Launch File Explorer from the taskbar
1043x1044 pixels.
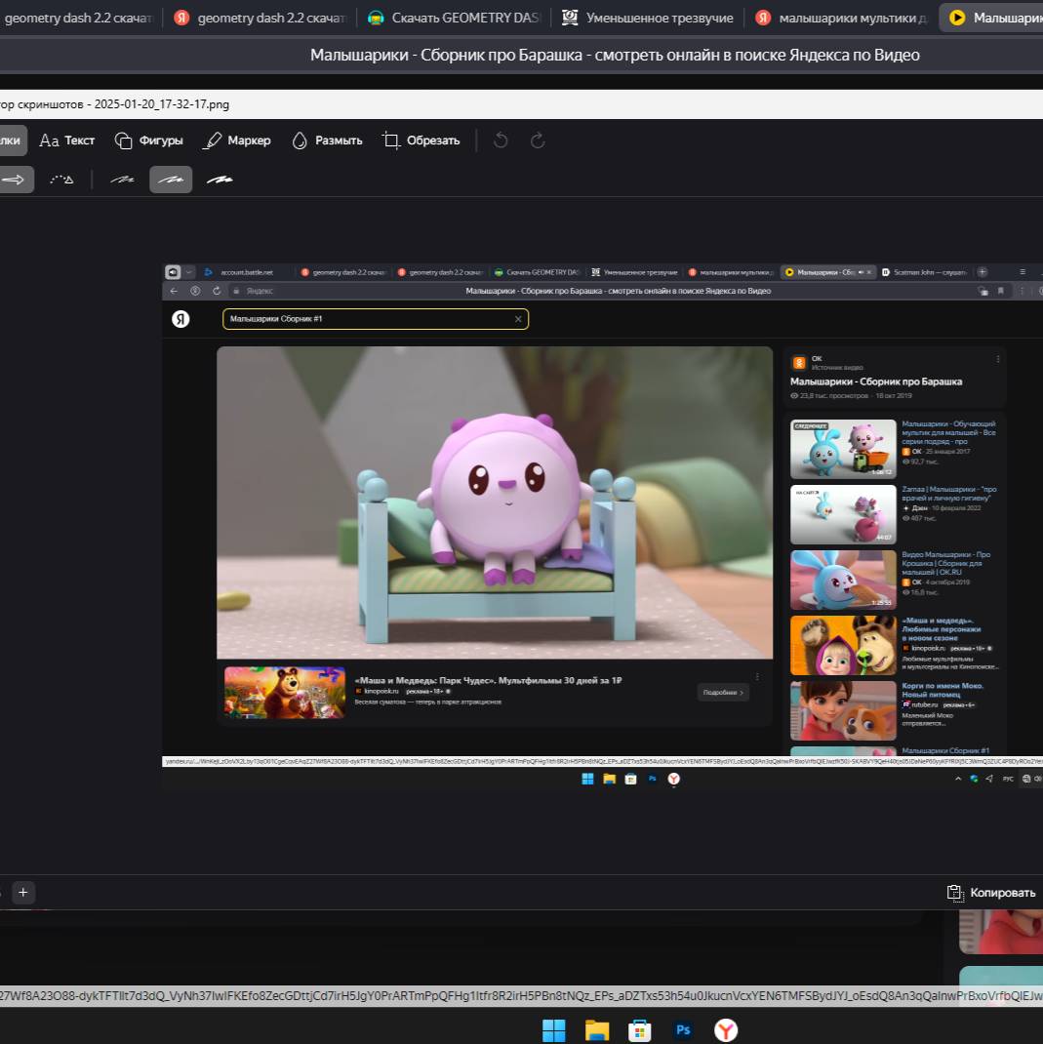[x=596, y=1030]
